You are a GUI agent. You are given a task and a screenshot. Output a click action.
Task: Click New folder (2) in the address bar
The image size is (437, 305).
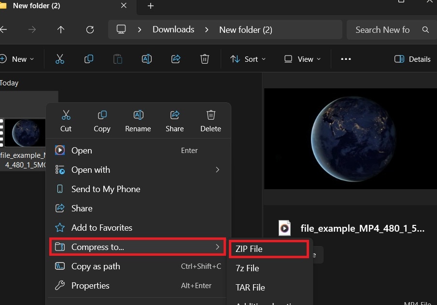(x=245, y=29)
